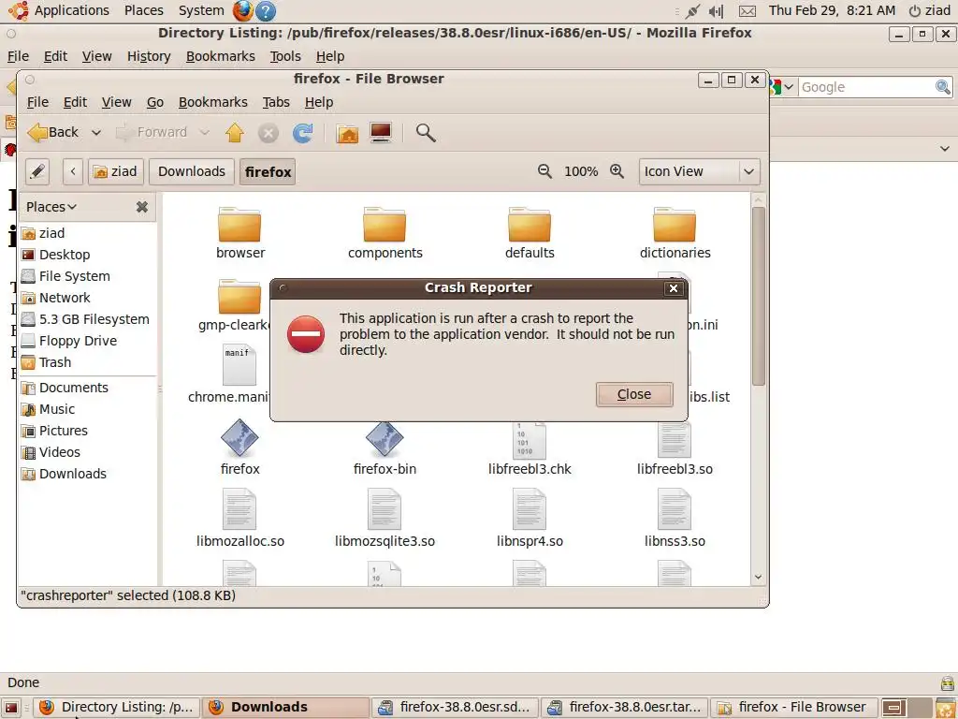This screenshot has width=958, height=719.
Task: Click the Show Desktop taskbar icon
Action: click(x=11, y=708)
